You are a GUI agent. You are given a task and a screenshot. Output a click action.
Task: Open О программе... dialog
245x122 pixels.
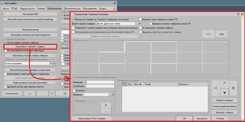coord(12,93)
